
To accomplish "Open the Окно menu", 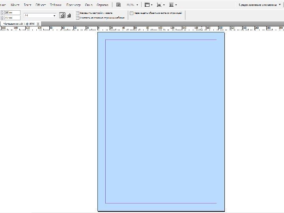I will click(x=89, y=5).
